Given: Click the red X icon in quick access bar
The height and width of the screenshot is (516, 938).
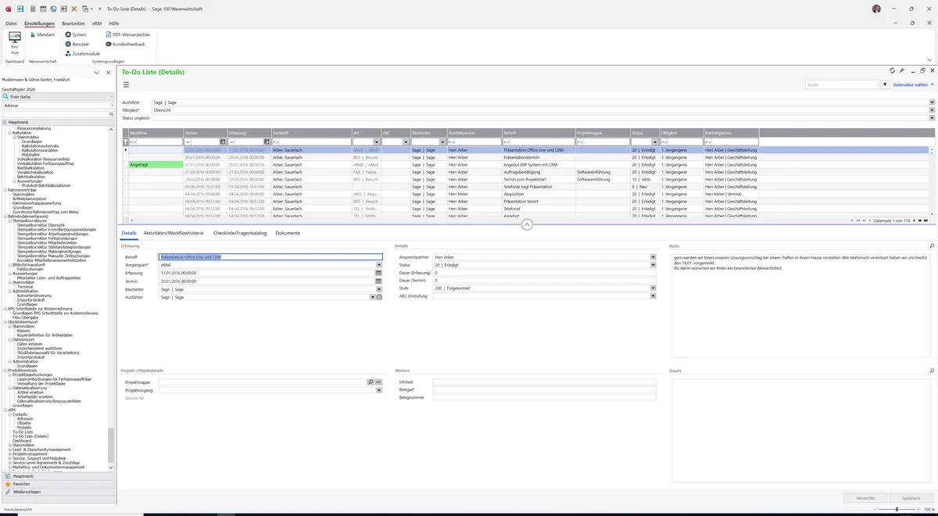Looking at the screenshot, I should [74, 9].
